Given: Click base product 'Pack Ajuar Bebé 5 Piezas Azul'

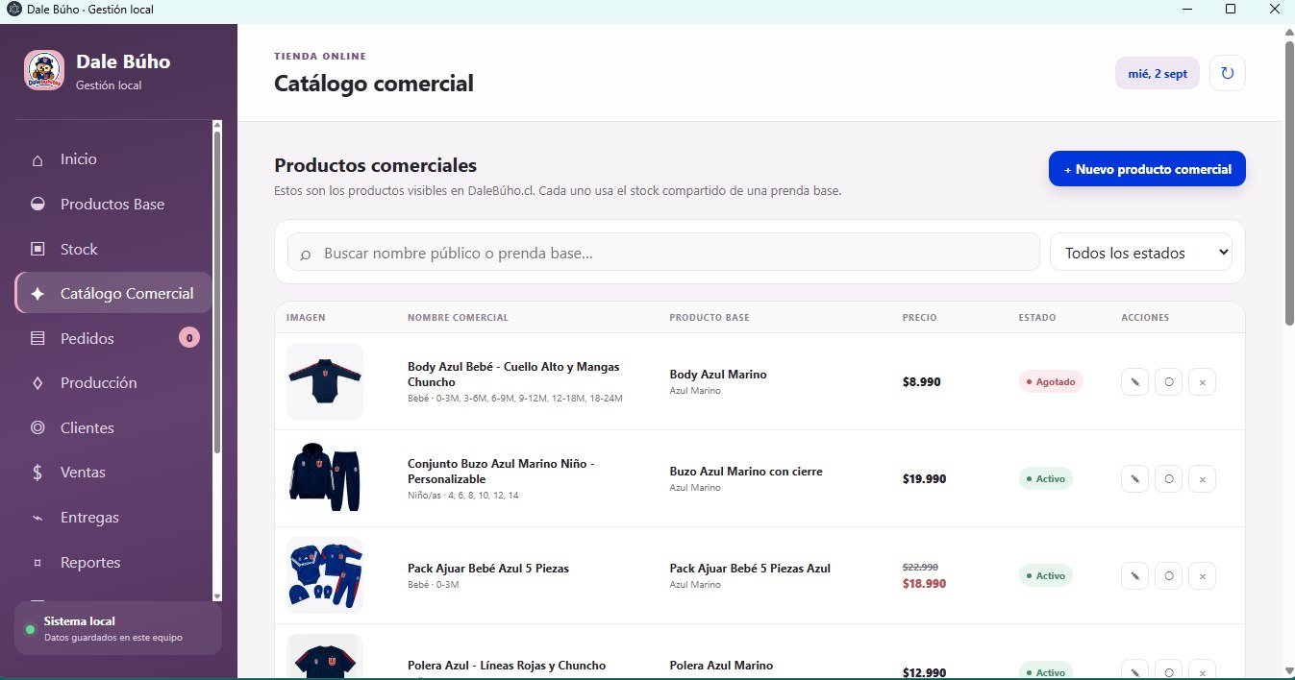Looking at the screenshot, I should coord(750,569).
